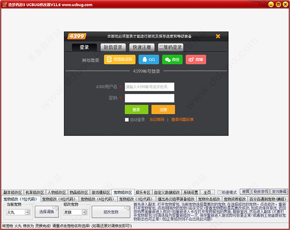Open the 机率修改区 tab

tap(35, 192)
